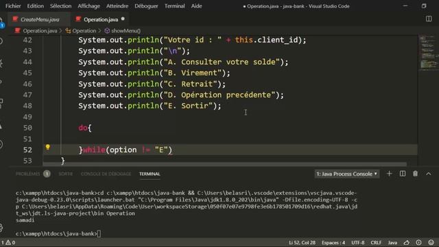Viewport: 439px width, 247px height.
Task: Open the Fichier menu
Action: coord(13,6)
